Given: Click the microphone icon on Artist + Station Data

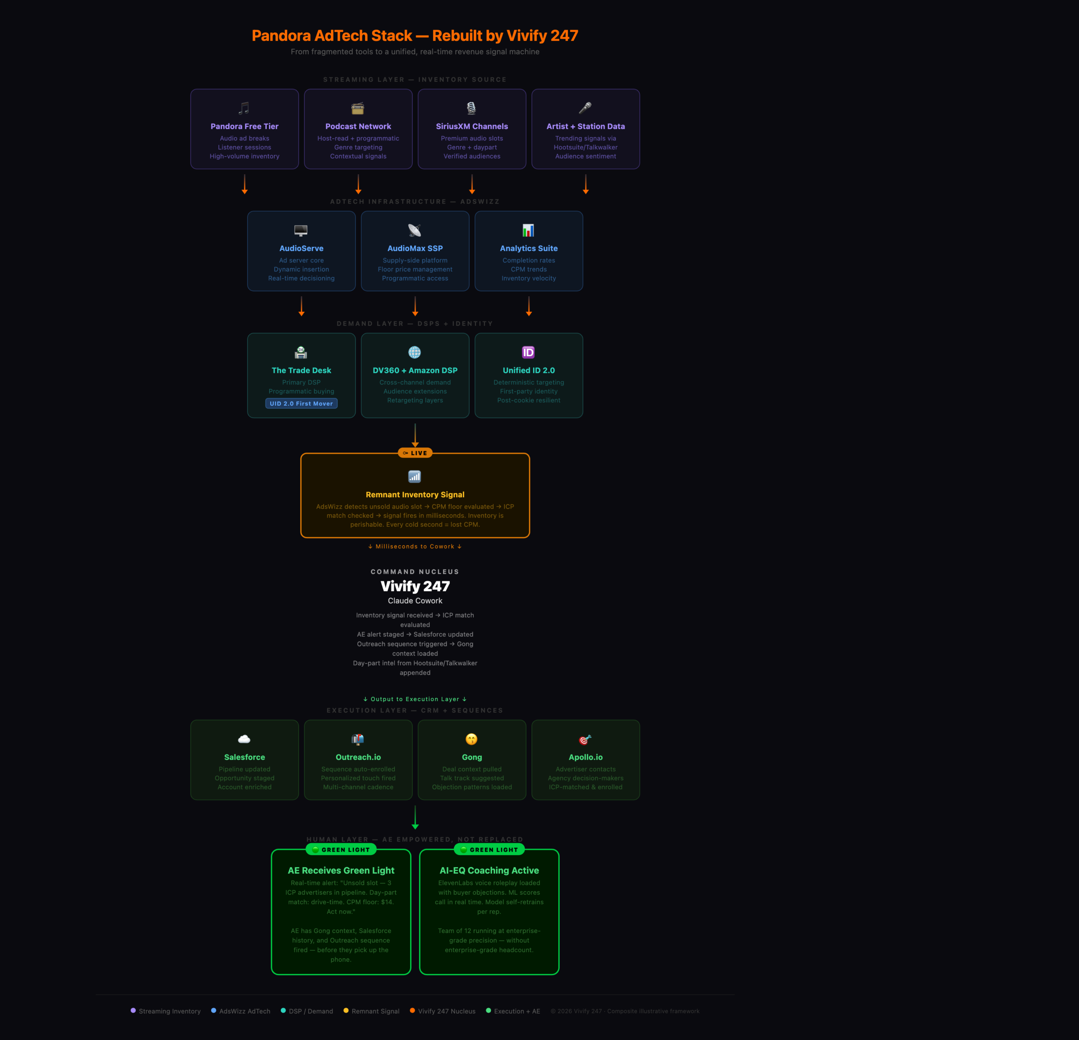Looking at the screenshot, I should coord(585,108).
